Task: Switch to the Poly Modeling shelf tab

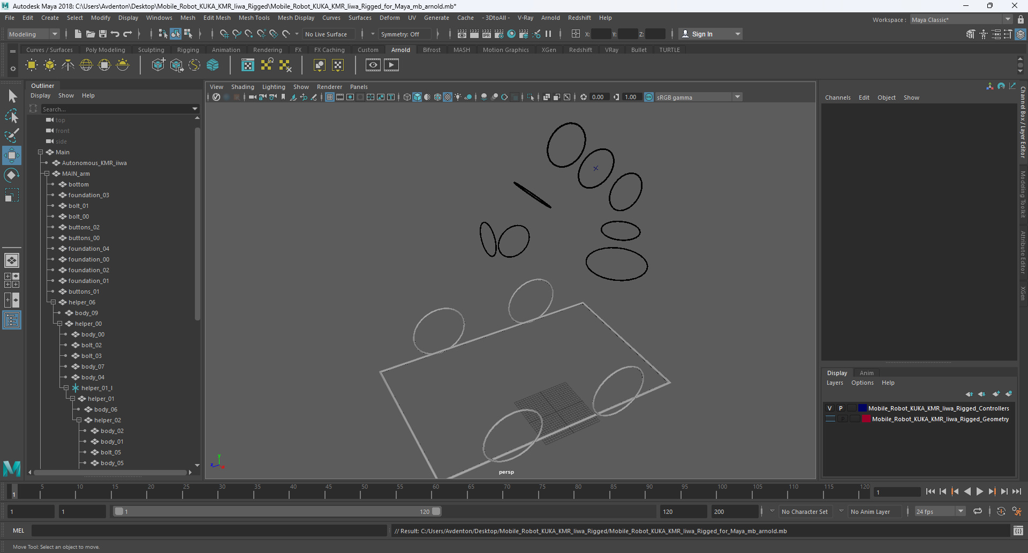Action: point(105,50)
